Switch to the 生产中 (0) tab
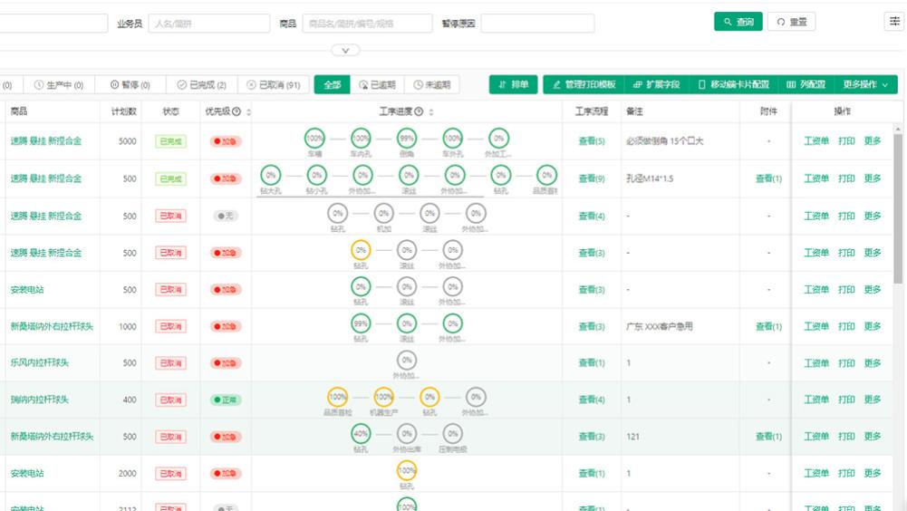This screenshot has width=907, height=511. point(59,85)
